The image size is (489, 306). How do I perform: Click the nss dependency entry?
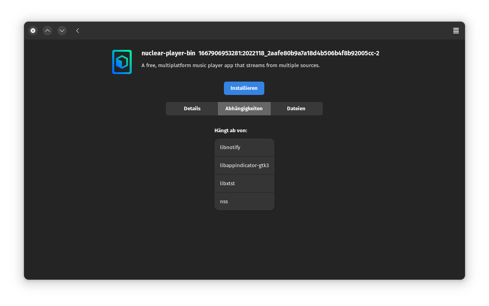(x=244, y=202)
